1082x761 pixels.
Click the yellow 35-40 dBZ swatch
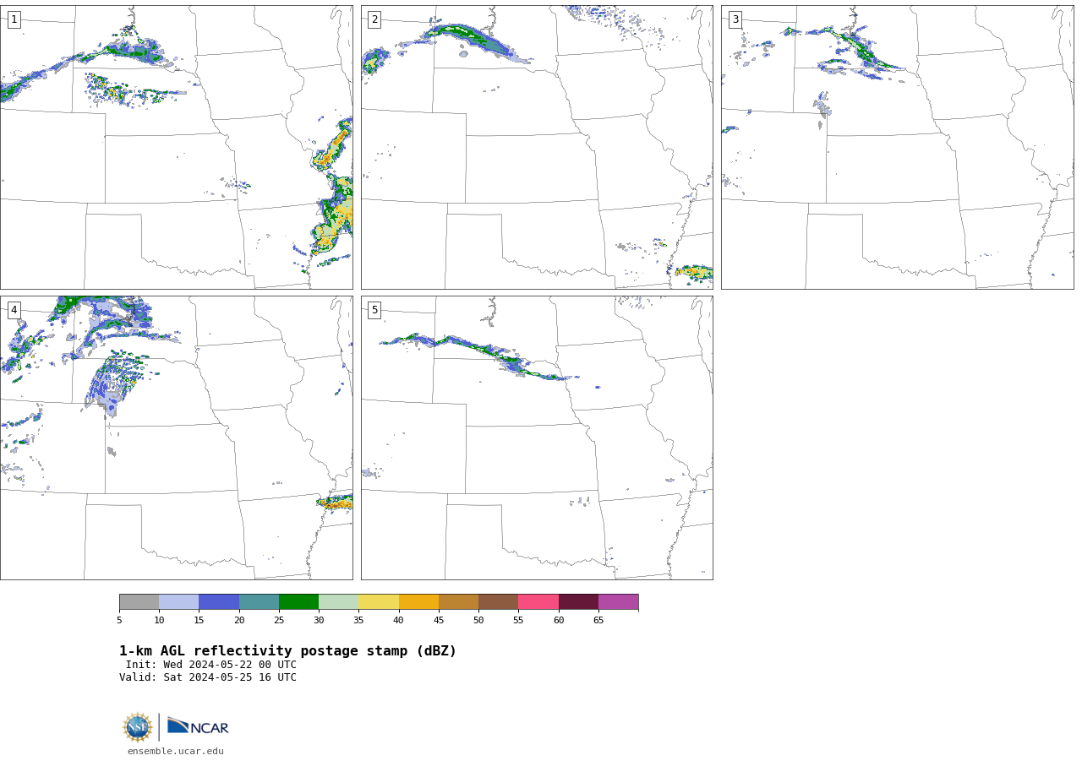tap(379, 602)
